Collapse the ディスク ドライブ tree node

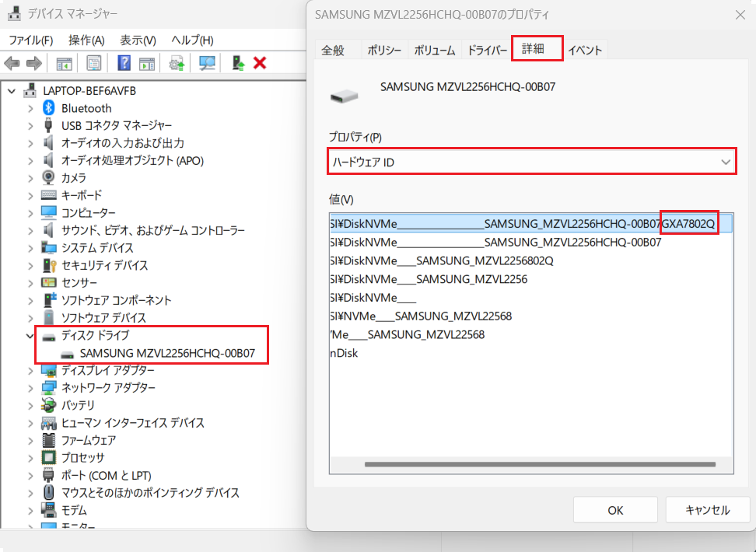pos(31,336)
